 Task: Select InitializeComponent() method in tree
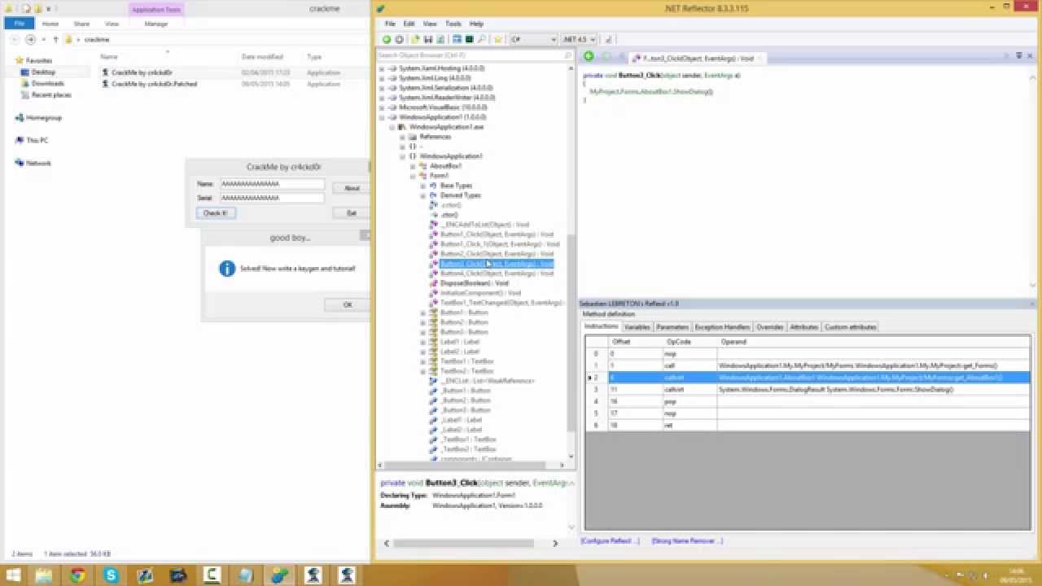480,293
